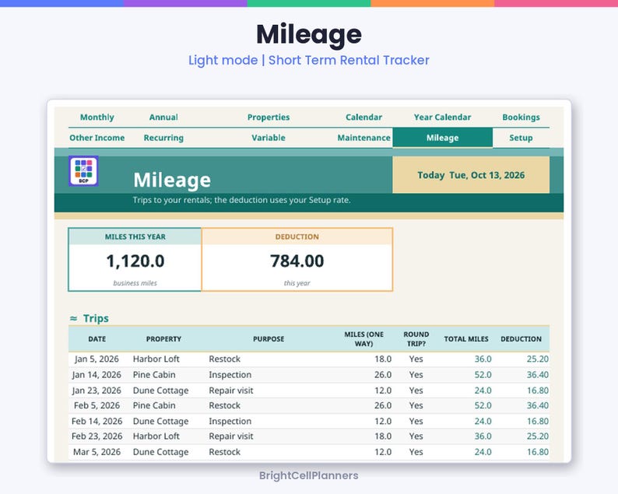The image size is (618, 494).
Task: Select Repair visit in Feb 23 row
Action: pos(231,436)
